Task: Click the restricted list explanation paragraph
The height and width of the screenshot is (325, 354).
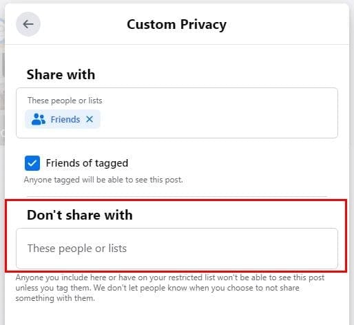Action: pos(170,288)
